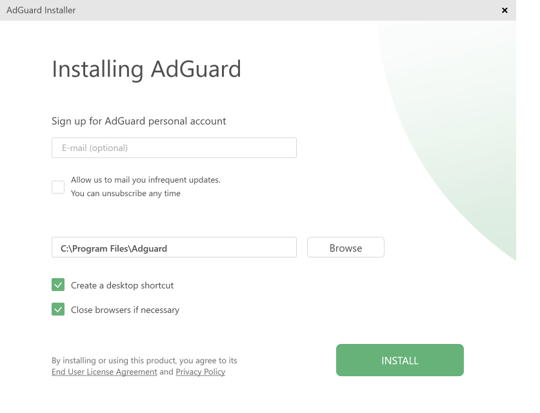Uncheck the Create a desktop shortcut checkbox
This screenshot has width=540, height=413.
click(x=58, y=285)
